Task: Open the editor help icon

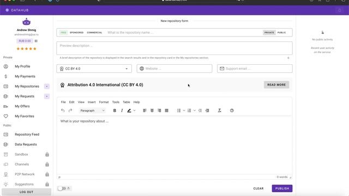Action: (232, 111)
